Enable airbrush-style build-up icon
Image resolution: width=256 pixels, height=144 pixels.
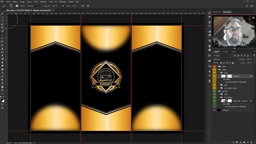point(83,6)
